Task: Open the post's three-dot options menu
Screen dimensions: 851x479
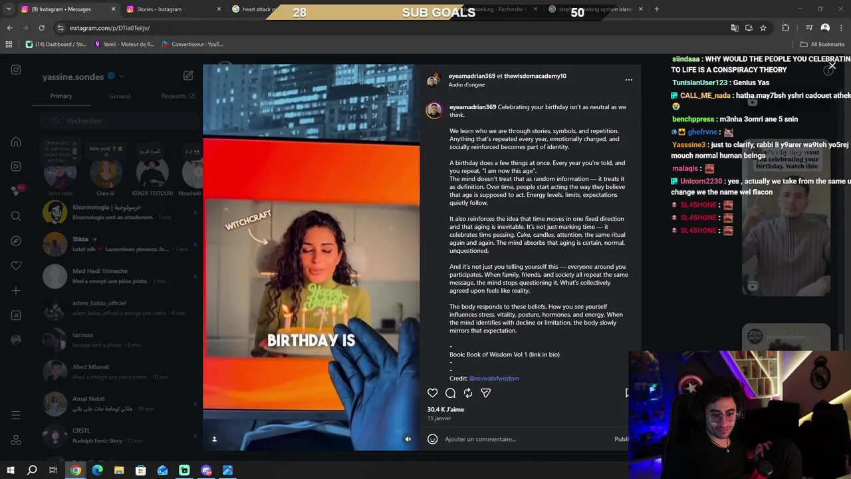Action: point(628,80)
